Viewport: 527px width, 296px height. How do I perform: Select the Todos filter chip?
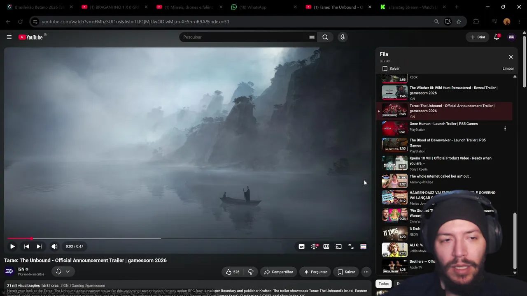(383, 284)
